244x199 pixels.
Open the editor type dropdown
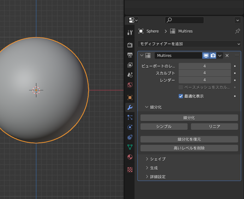click(133, 20)
